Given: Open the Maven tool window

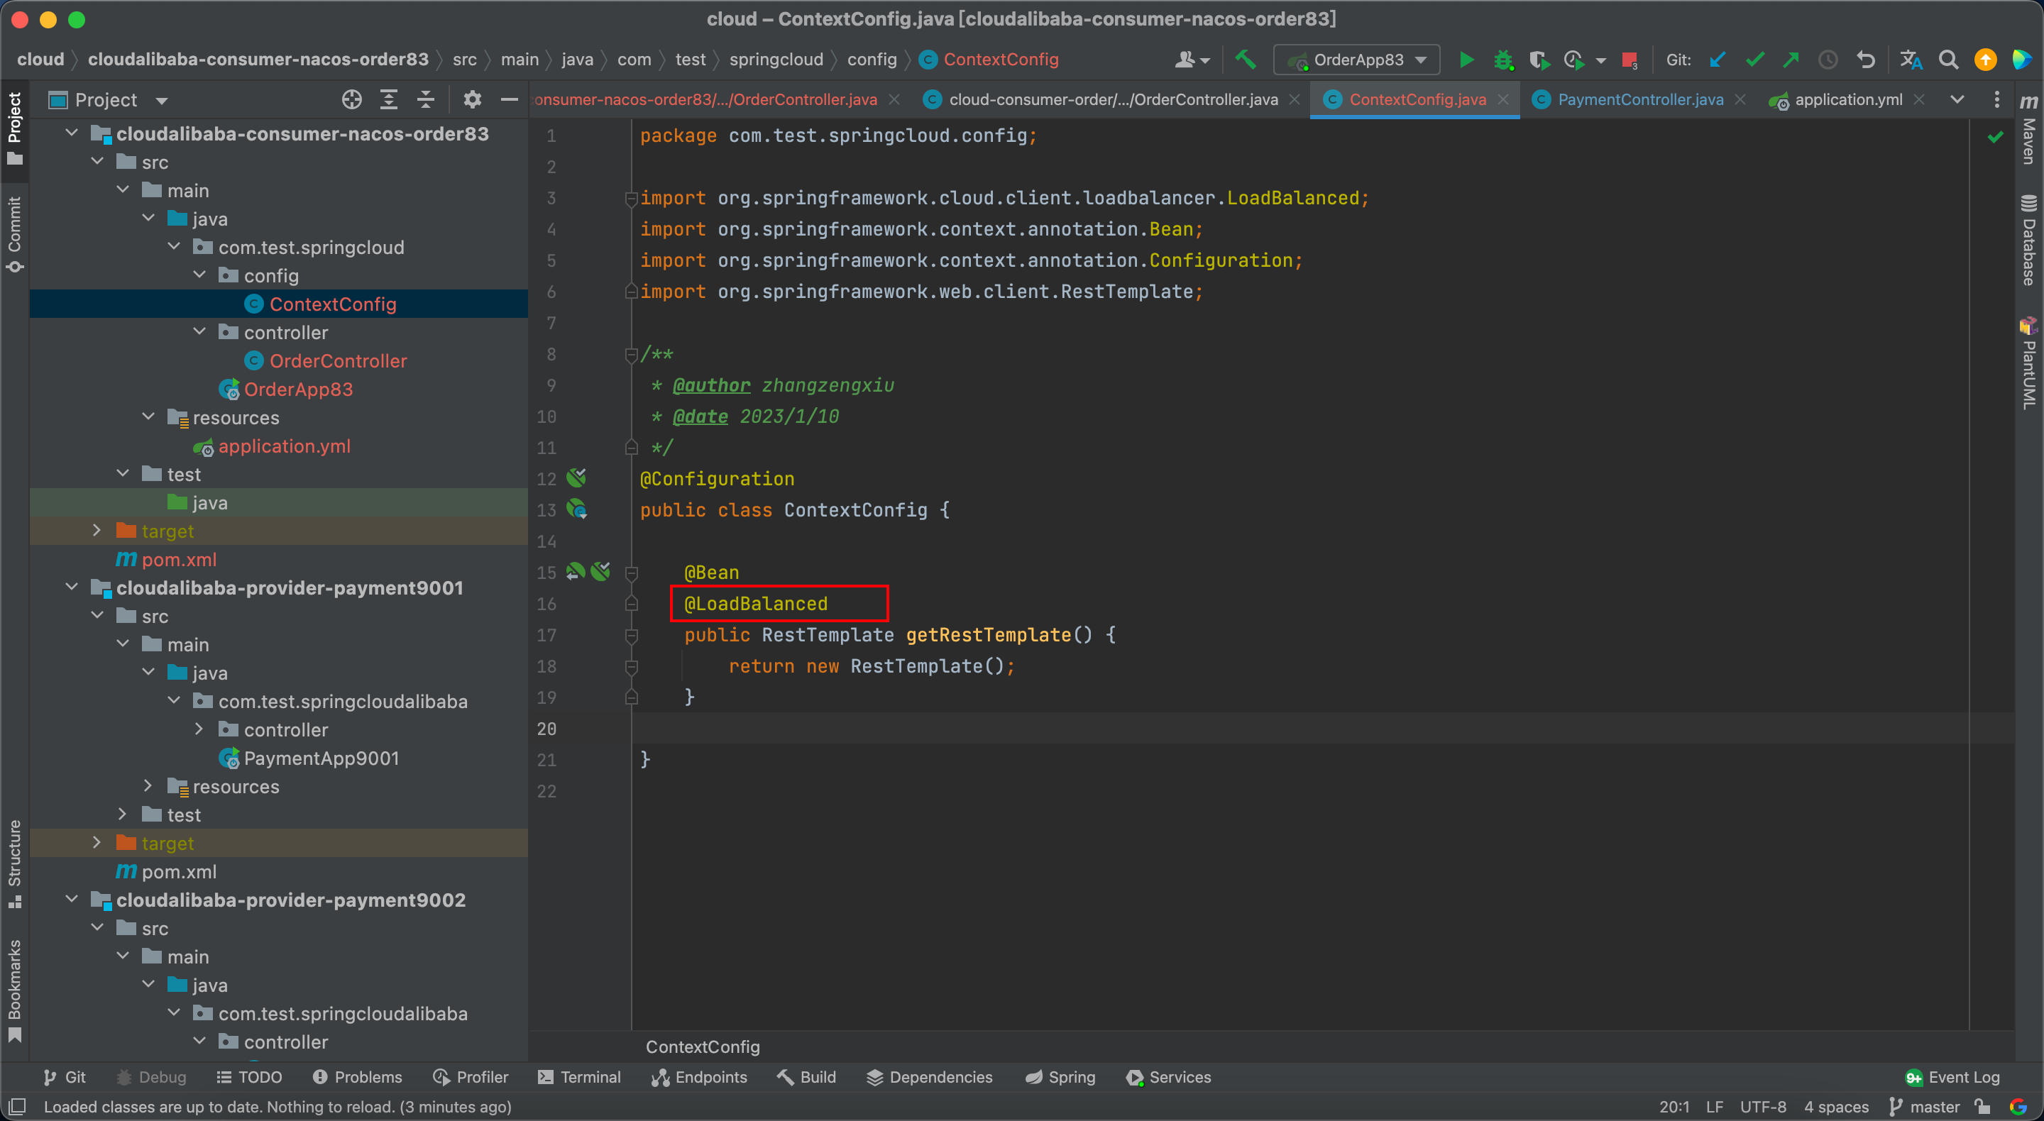Looking at the screenshot, I should coord(2028,130).
